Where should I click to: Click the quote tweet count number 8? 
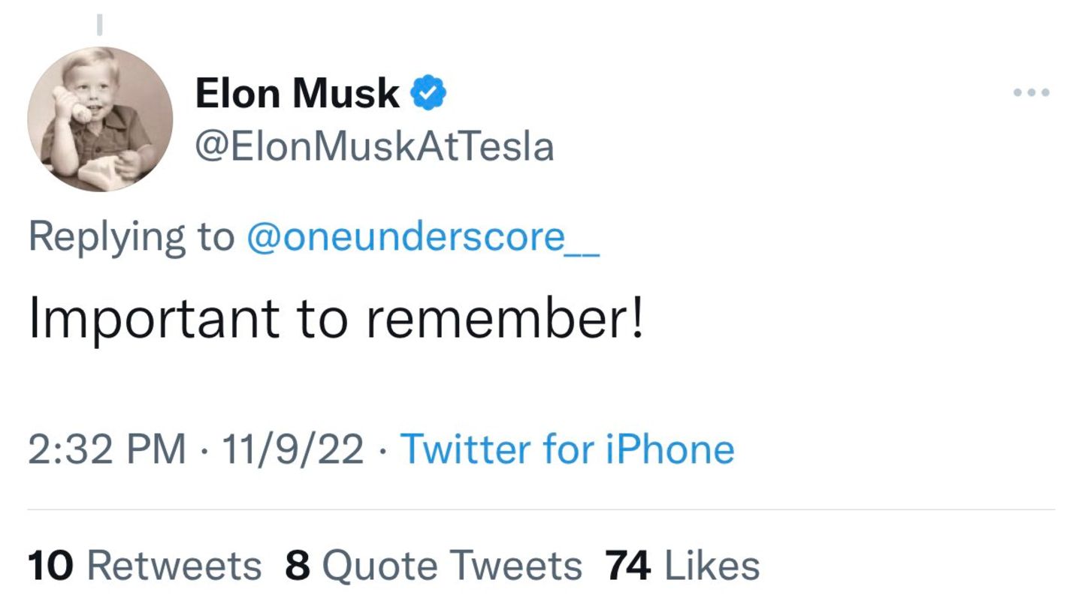tap(298, 566)
